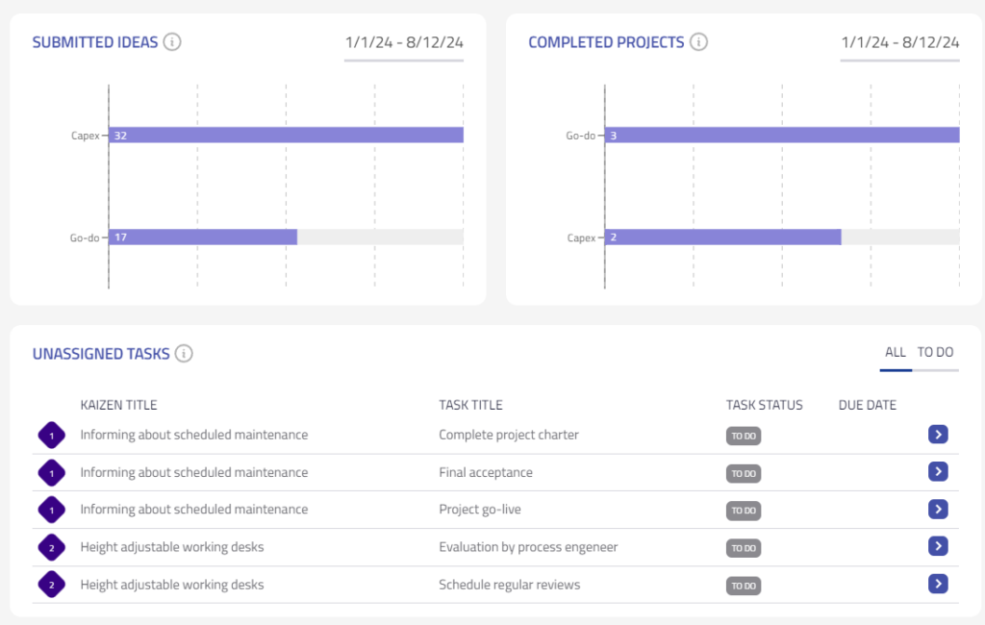
Task: Expand Project go-live task arrow button
Action: click(x=938, y=509)
